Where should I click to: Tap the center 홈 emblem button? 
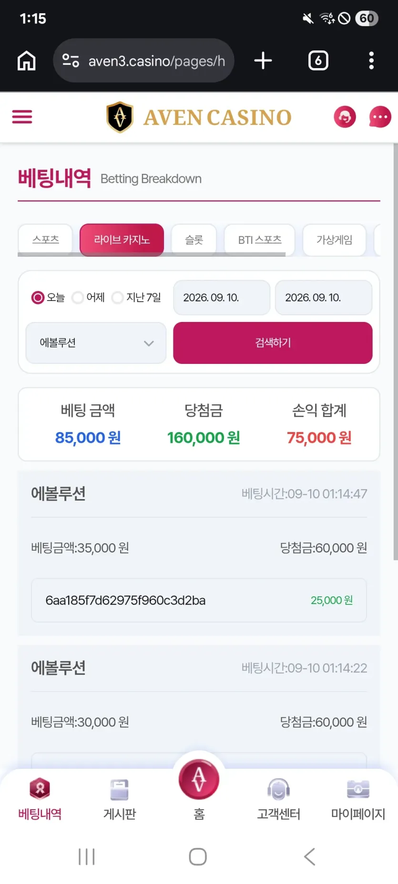pyautogui.click(x=199, y=780)
